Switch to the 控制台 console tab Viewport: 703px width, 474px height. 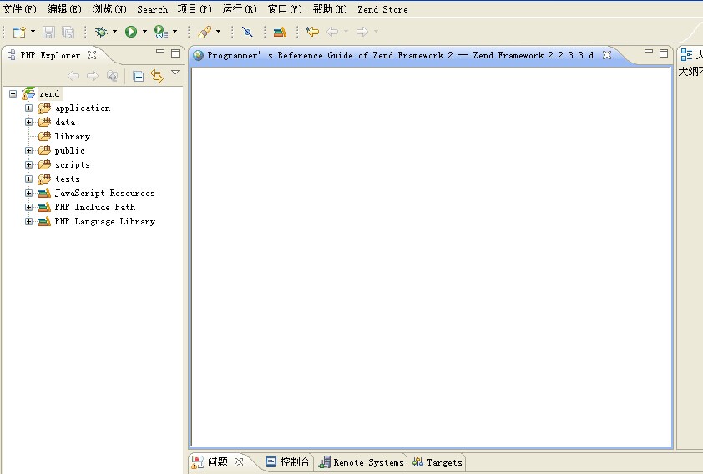[x=288, y=462]
